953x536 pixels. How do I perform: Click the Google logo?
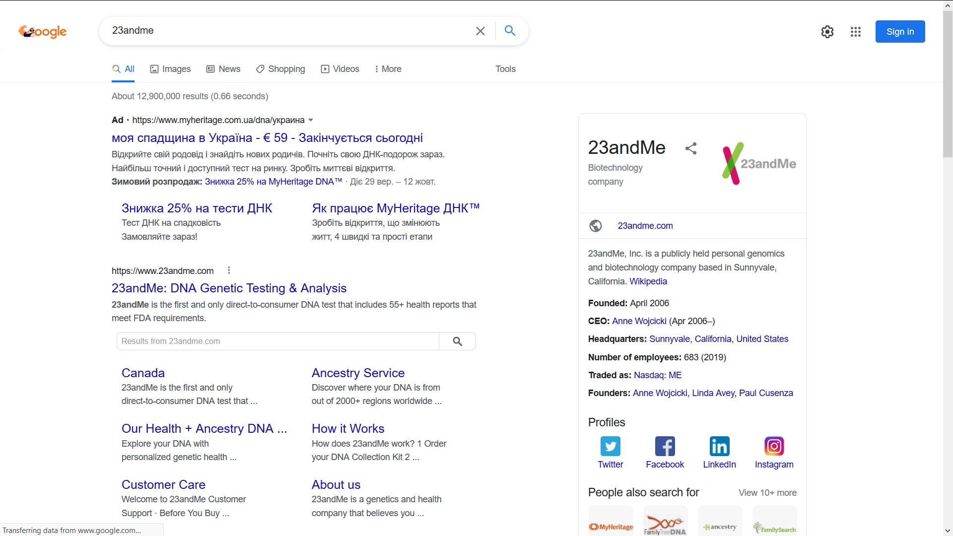pos(43,31)
